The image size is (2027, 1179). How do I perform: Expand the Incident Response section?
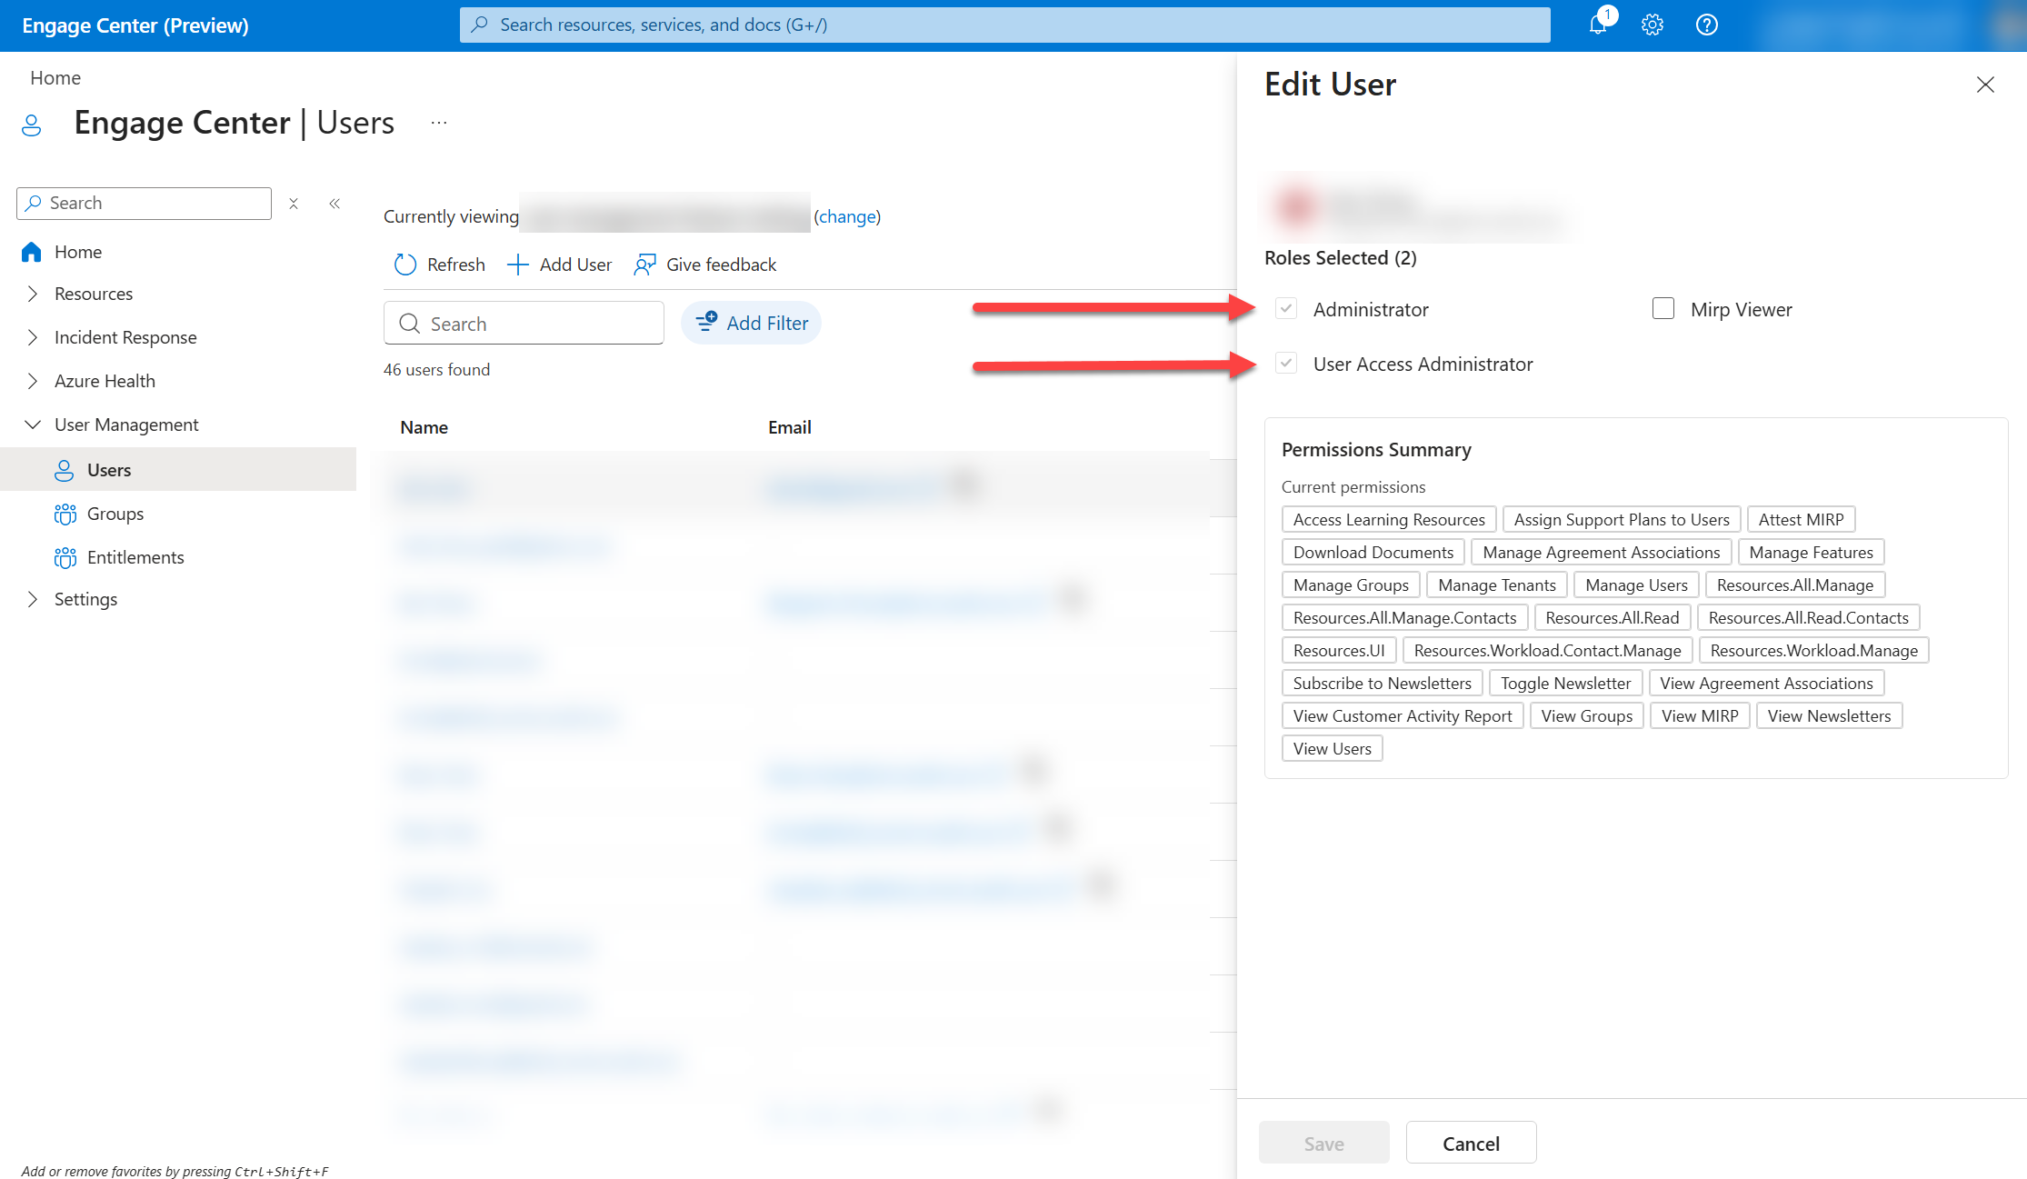pos(33,337)
